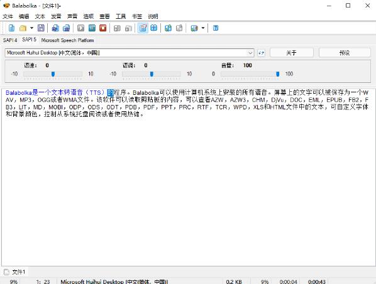Open the 查看 menu

tap(104, 16)
